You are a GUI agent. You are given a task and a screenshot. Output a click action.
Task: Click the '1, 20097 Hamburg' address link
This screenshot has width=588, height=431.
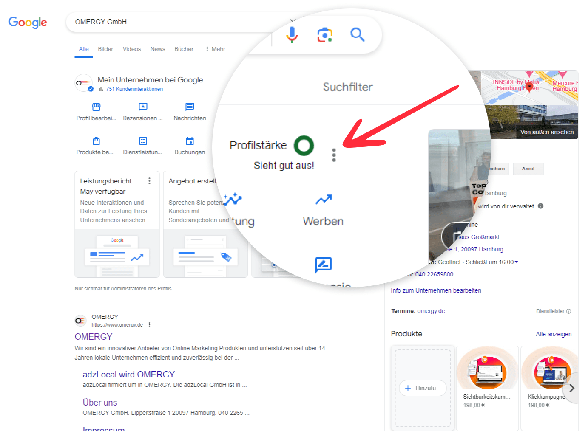[479, 249]
